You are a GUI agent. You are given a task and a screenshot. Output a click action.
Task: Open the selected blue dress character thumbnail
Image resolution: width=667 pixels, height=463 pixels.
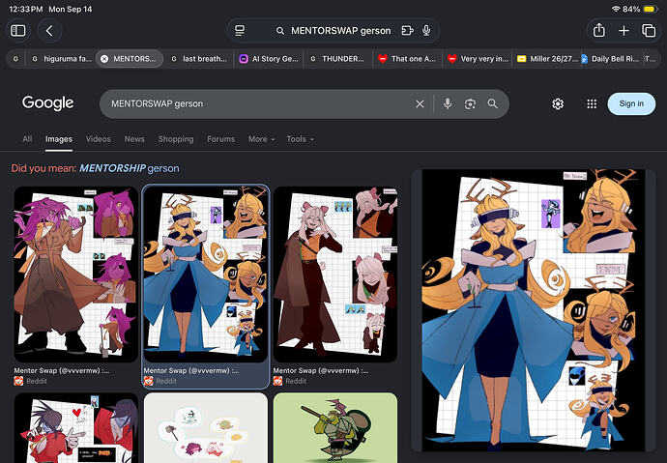[x=206, y=275]
